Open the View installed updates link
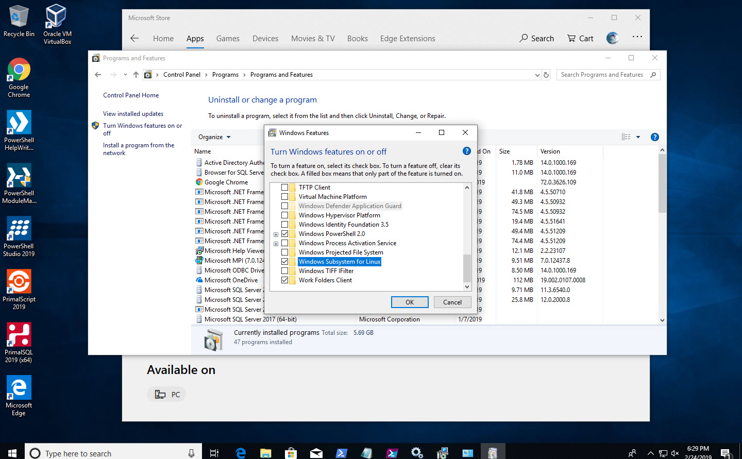The image size is (742, 459). [x=133, y=114]
